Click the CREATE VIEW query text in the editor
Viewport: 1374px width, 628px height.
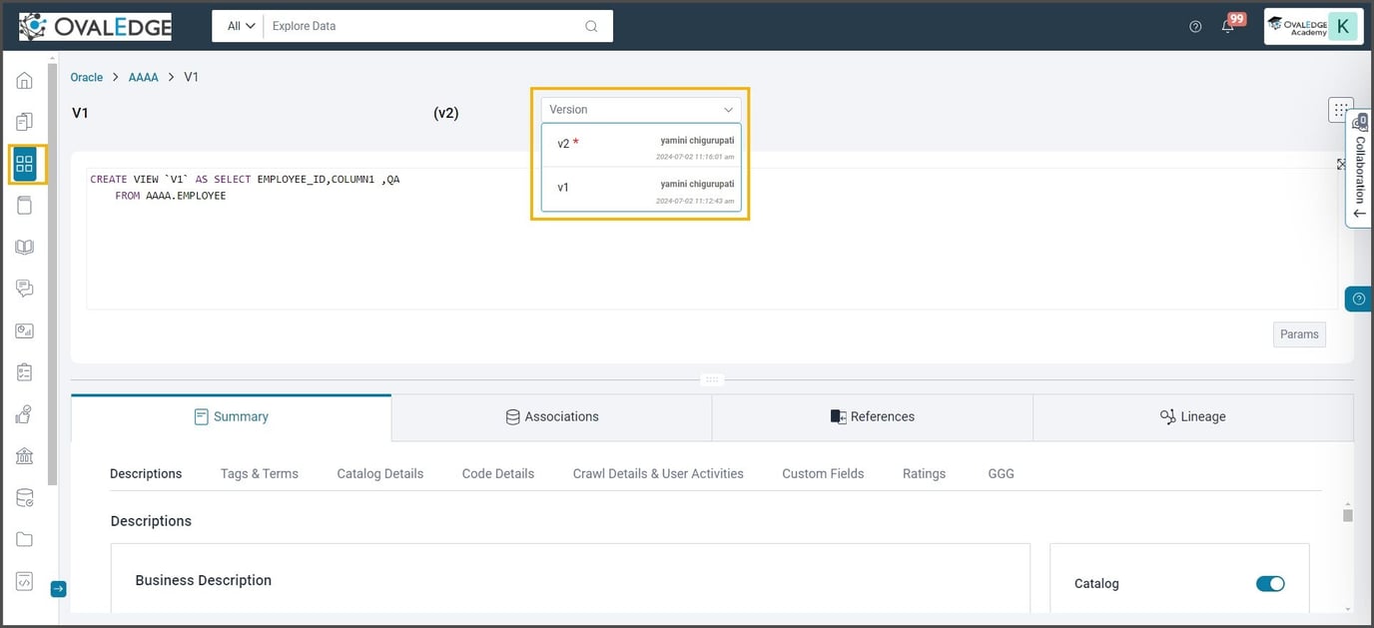click(x=245, y=188)
